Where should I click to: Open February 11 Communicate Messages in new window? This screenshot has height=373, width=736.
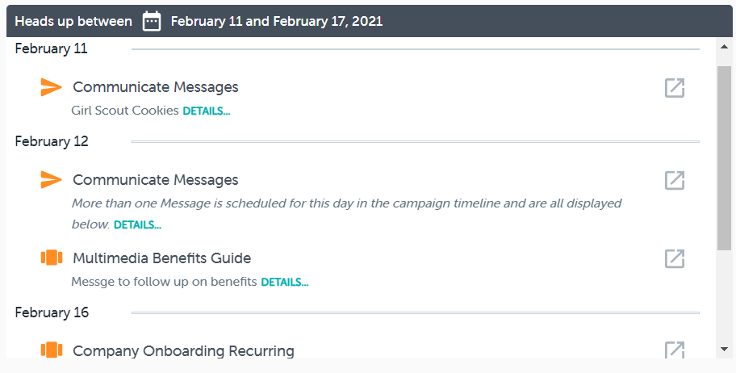(675, 88)
